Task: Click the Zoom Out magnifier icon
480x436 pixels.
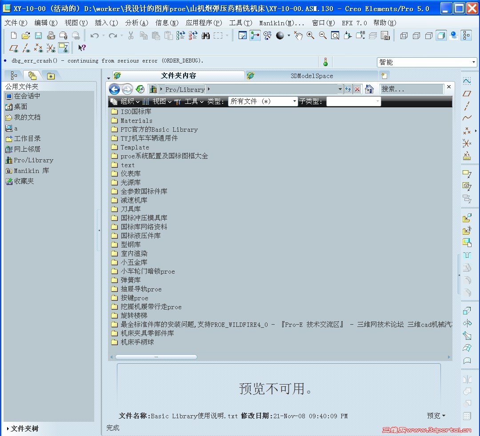Action: (323, 35)
